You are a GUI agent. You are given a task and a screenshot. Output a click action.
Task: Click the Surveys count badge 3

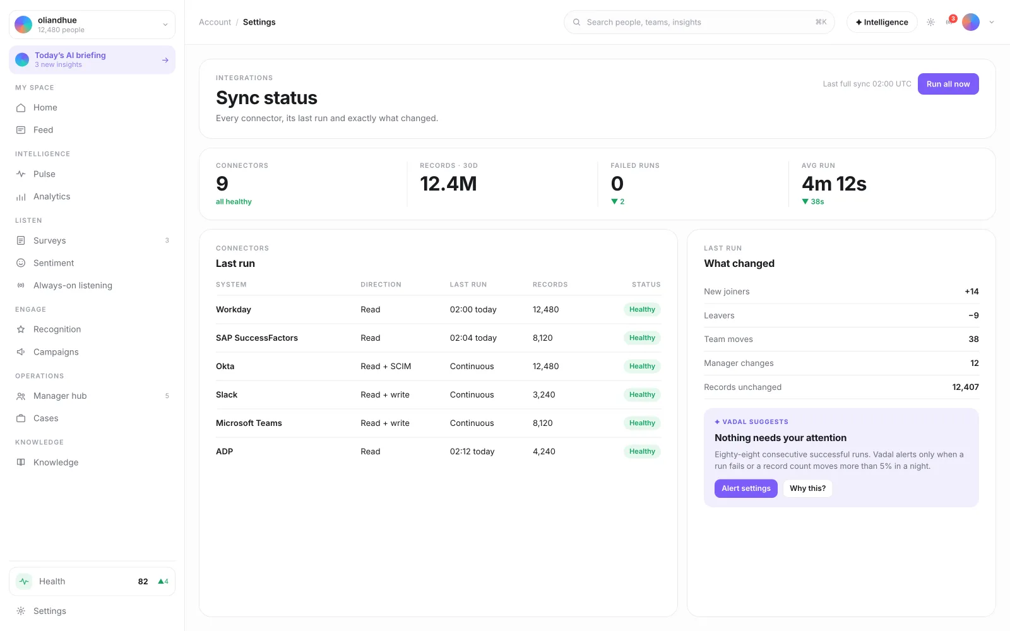167,241
